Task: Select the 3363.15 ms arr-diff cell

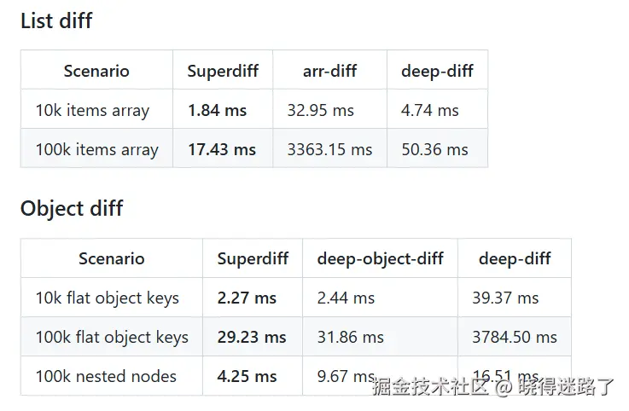Action: [329, 149]
